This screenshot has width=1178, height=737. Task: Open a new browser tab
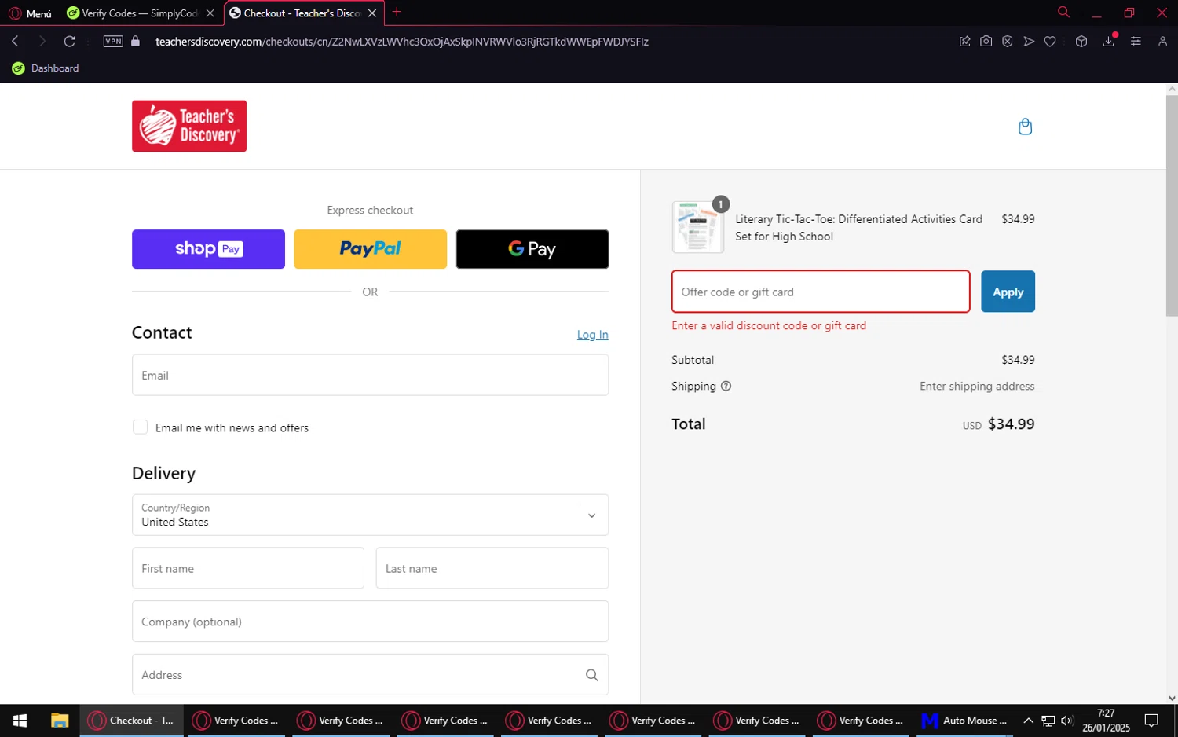point(397,13)
